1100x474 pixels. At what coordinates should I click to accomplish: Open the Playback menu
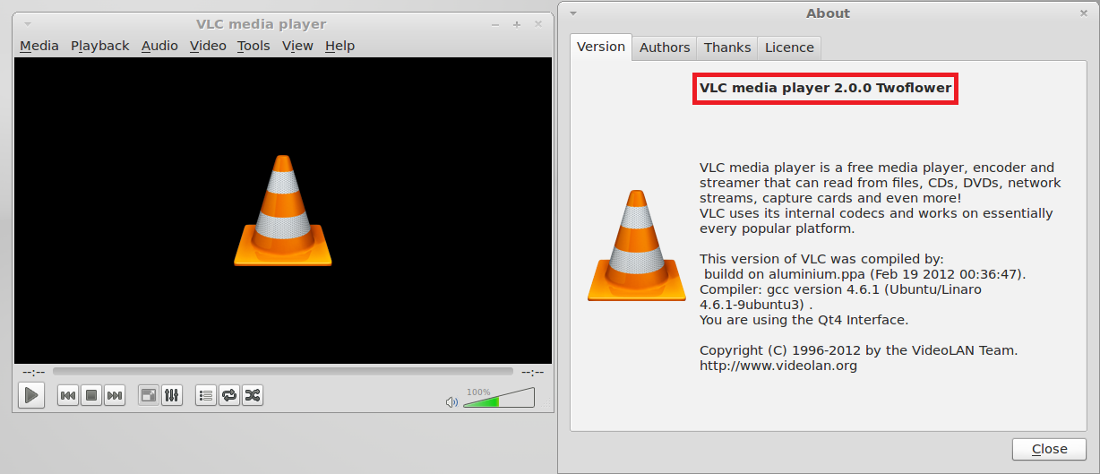pyautogui.click(x=100, y=46)
